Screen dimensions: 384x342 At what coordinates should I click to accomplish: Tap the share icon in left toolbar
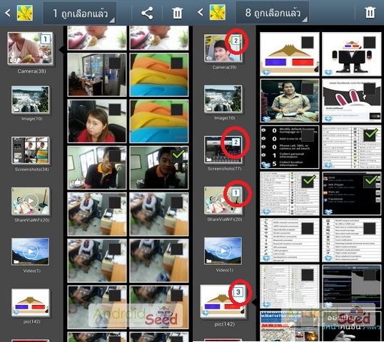[147, 13]
